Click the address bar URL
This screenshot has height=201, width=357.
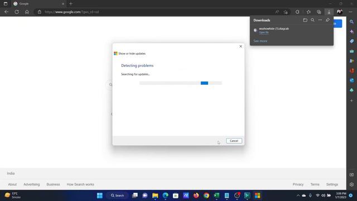coord(72,12)
